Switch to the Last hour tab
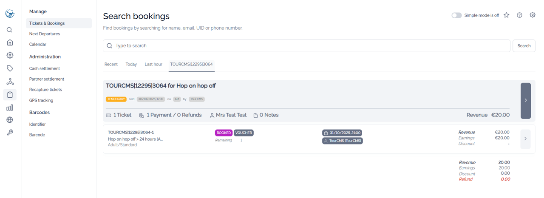This screenshot has width=544, height=198. point(153,64)
